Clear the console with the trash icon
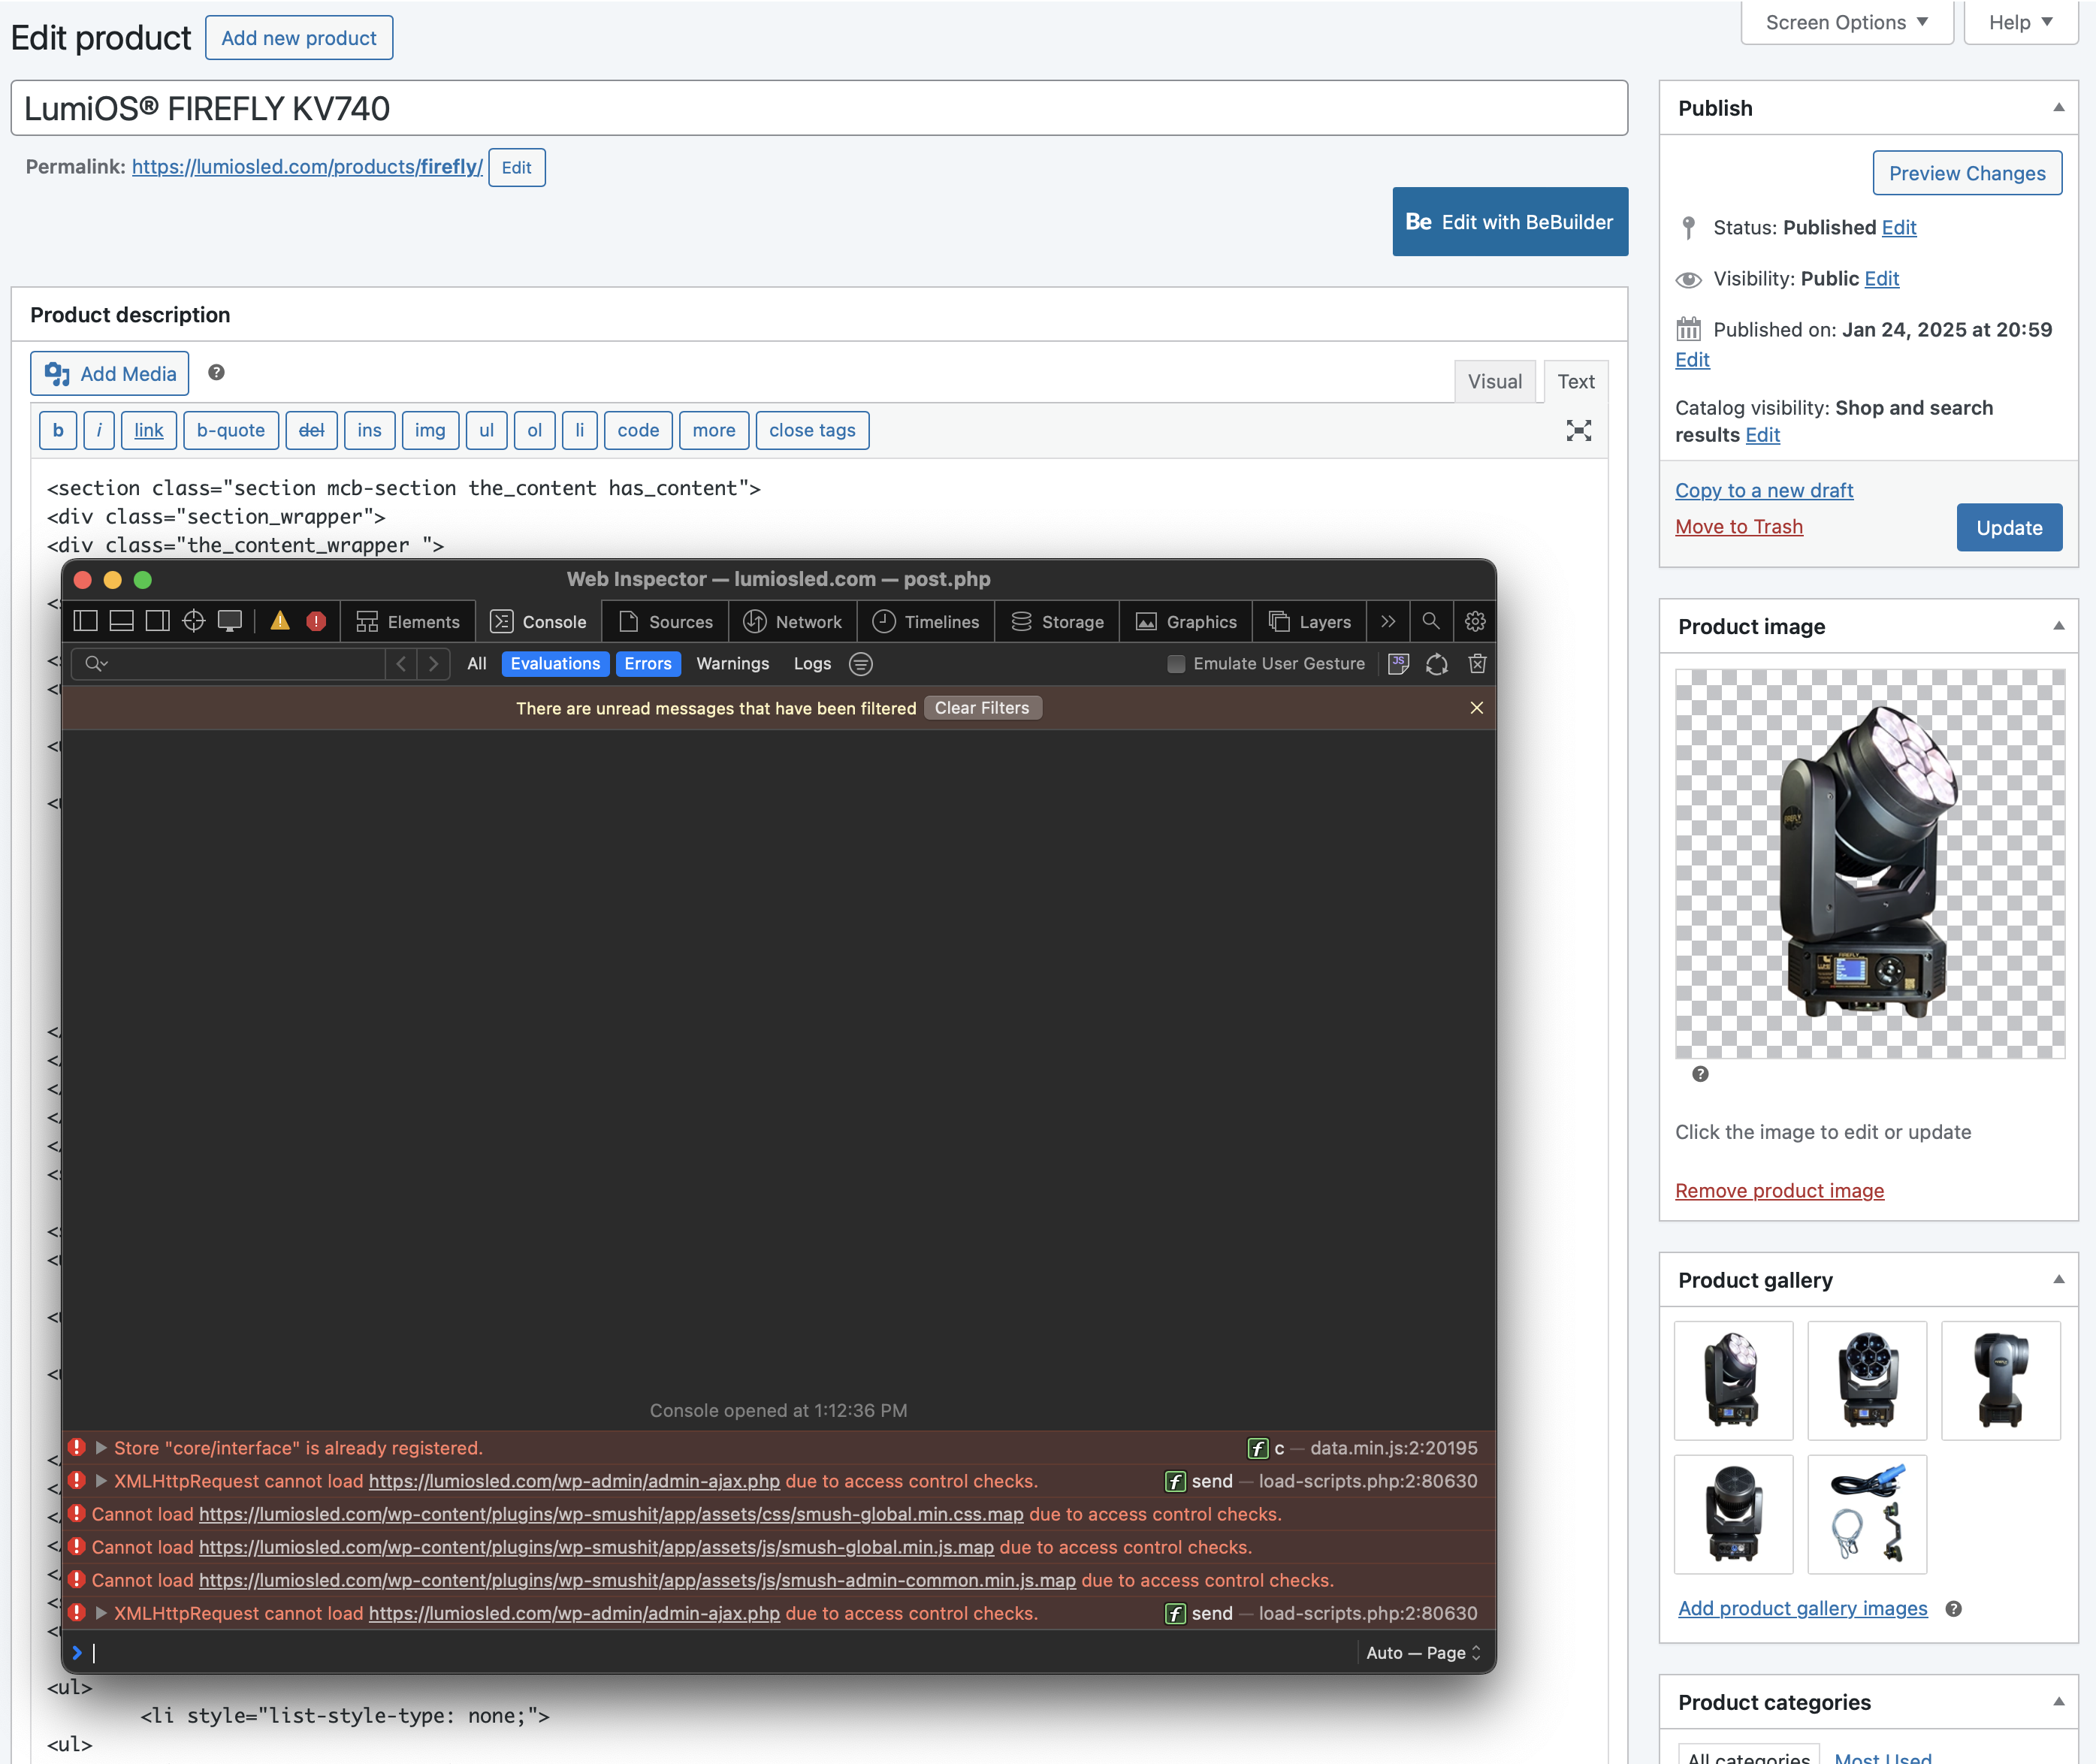 tap(1477, 664)
